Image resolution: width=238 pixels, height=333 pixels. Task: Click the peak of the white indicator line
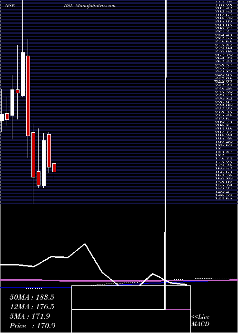click(x=85, y=244)
